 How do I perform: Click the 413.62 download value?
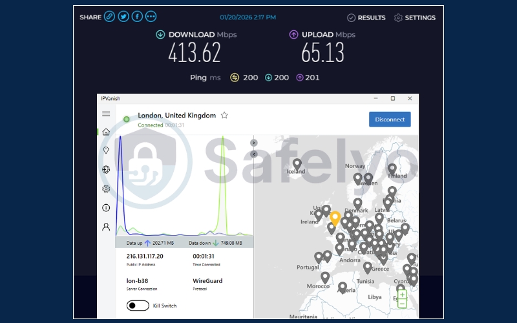pos(195,53)
